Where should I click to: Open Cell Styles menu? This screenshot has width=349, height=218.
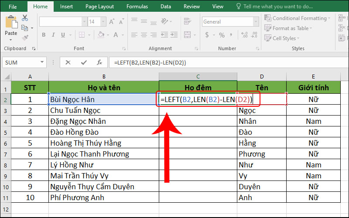click(x=282, y=38)
